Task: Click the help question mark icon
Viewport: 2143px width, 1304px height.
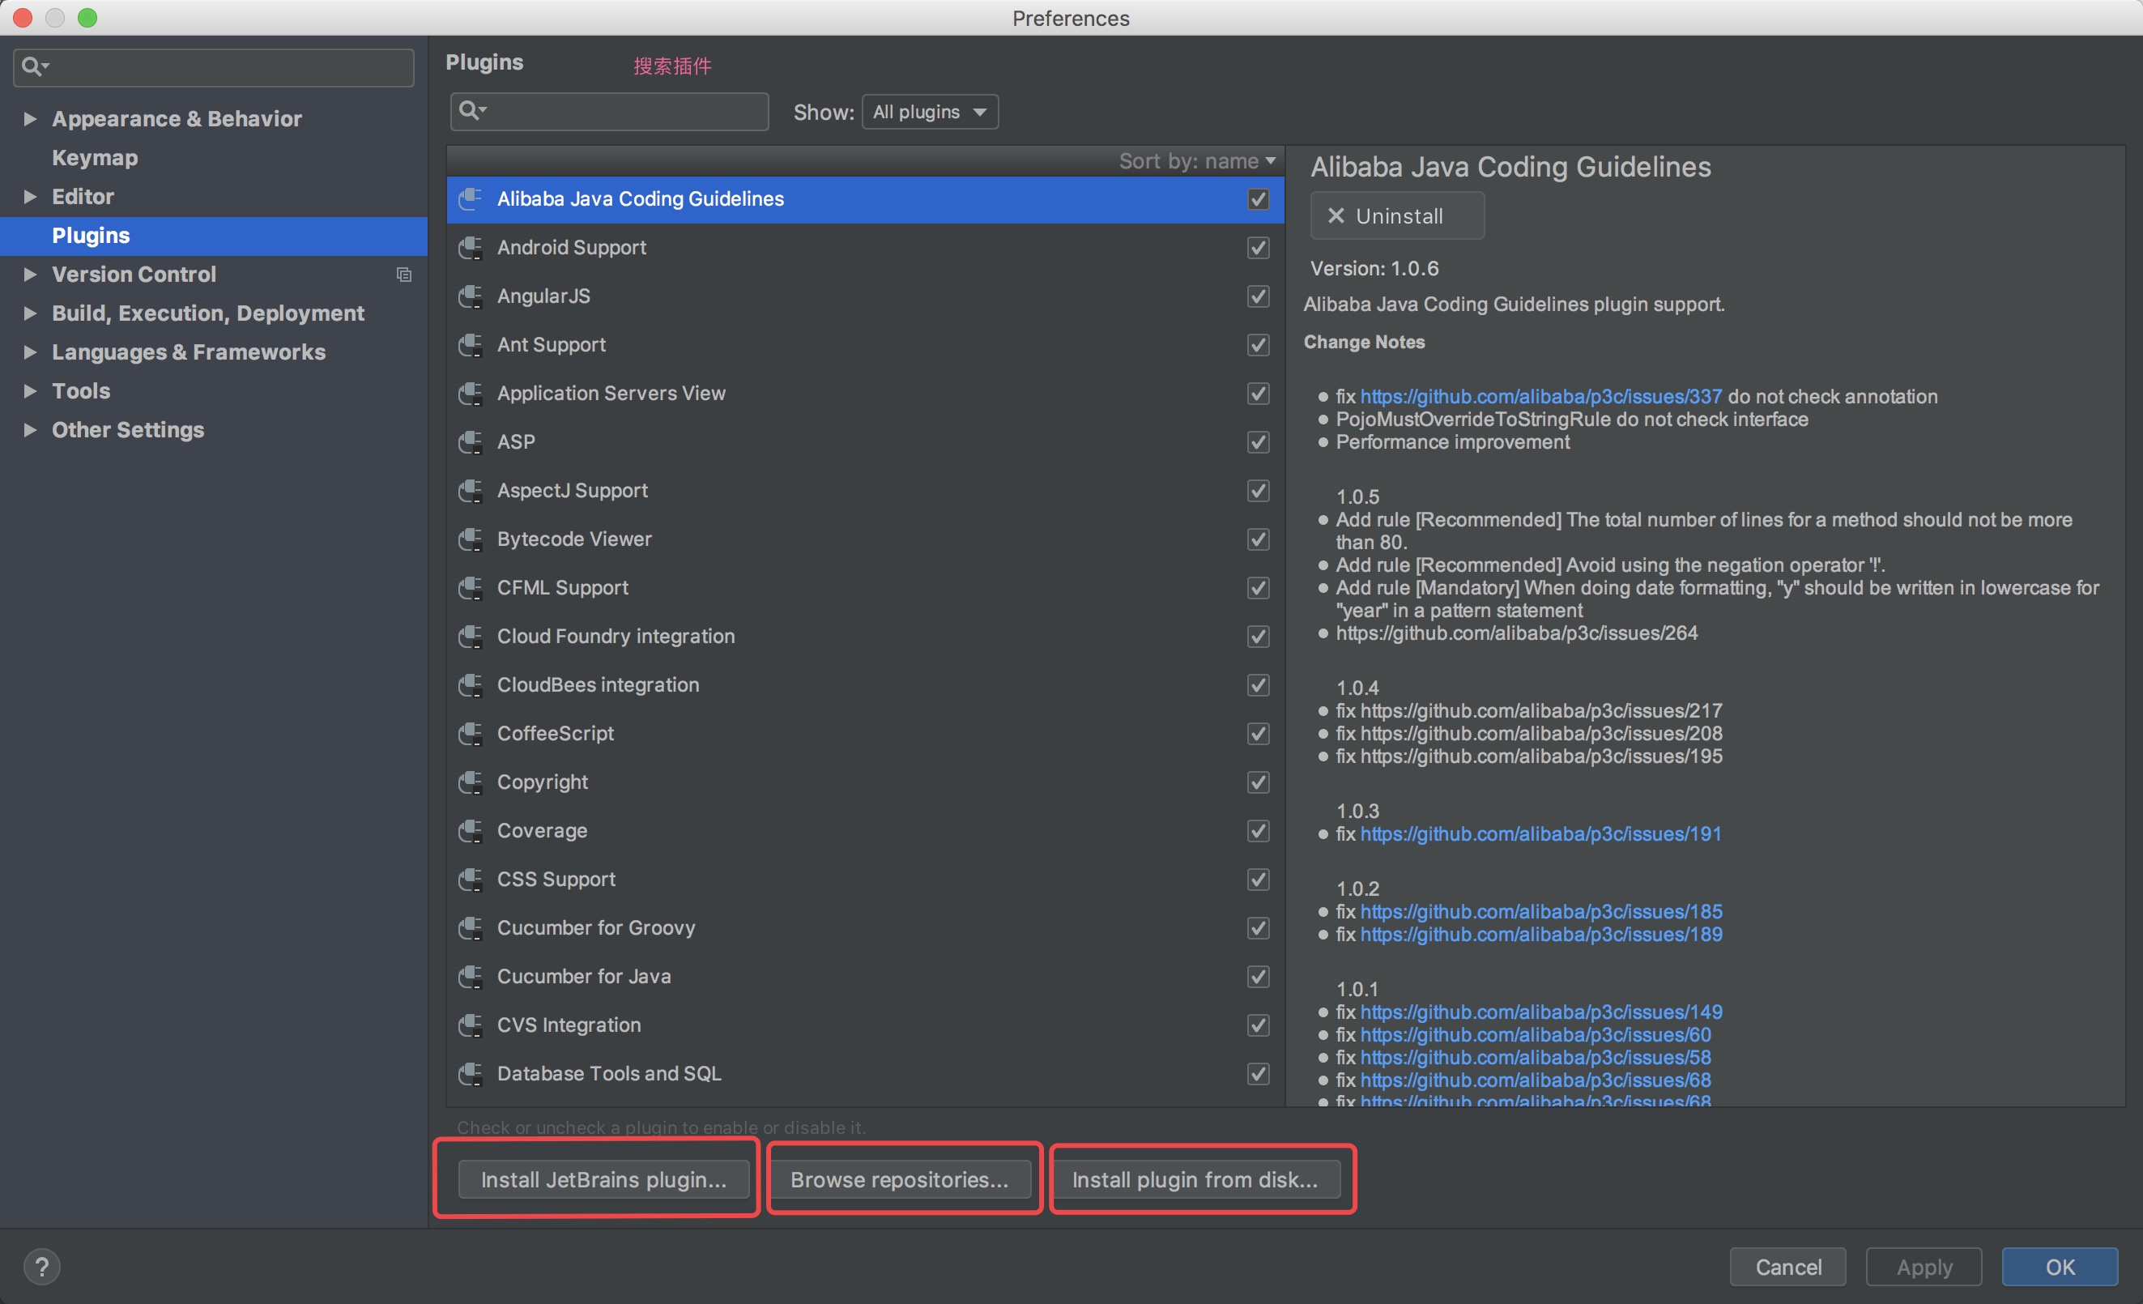Action: [42, 1266]
